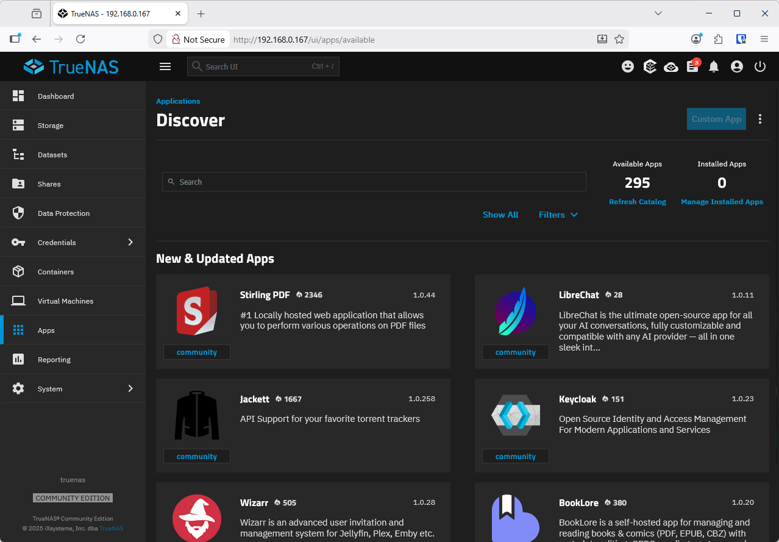
Task: Select the Apps grid icon
Action: 18,330
